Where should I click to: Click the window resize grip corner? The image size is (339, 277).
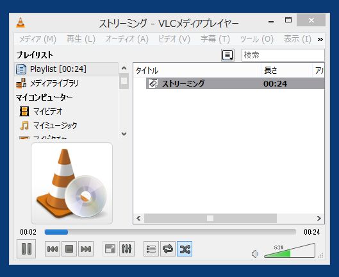coord(321,255)
